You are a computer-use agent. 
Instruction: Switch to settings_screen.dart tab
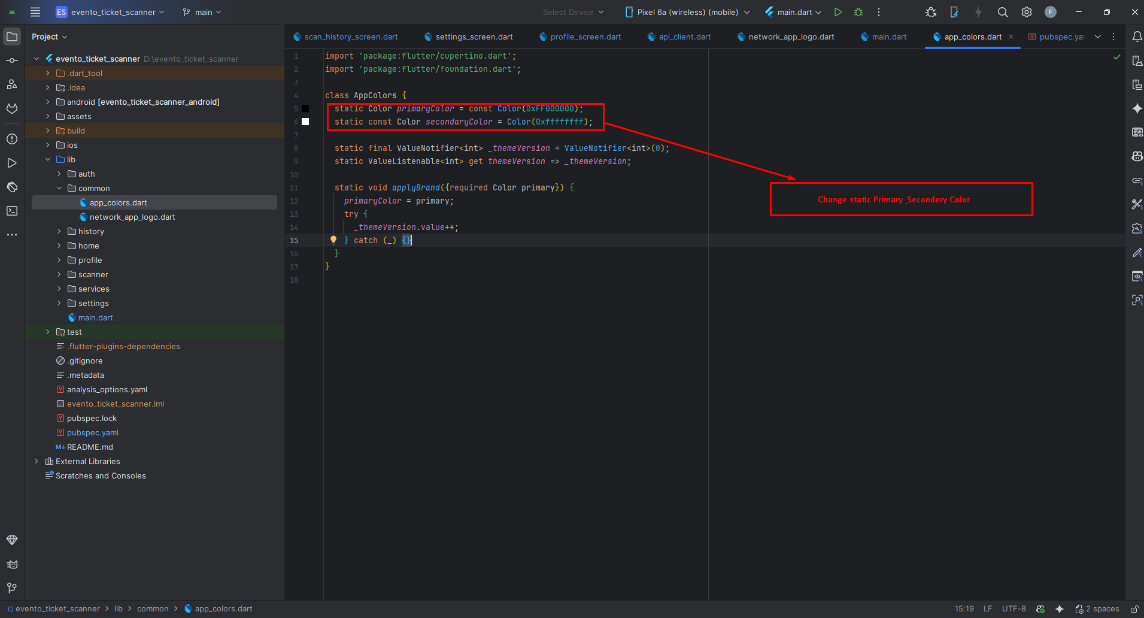click(469, 37)
